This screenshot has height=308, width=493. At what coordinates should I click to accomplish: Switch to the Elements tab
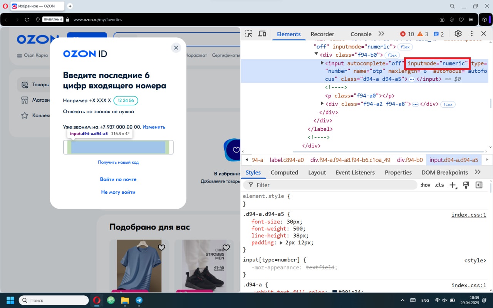[x=288, y=34]
